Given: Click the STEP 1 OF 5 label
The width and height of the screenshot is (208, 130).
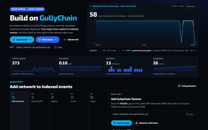Looking at the screenshot, I should (116, 94).
